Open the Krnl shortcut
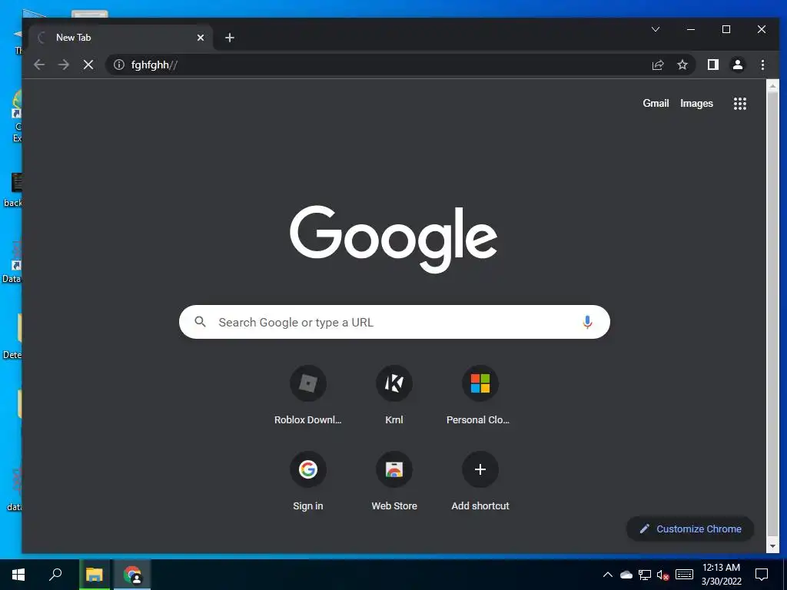This screenshot has height=590, width=787. tap(394, 394)
